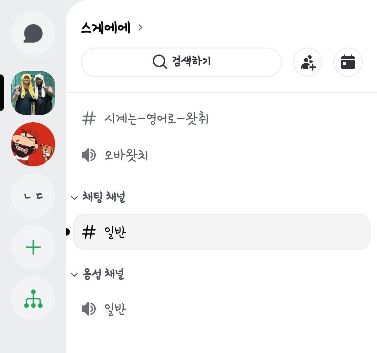
Task: Click the chevron beside 스게에에
Action: (x=140, y=28)
